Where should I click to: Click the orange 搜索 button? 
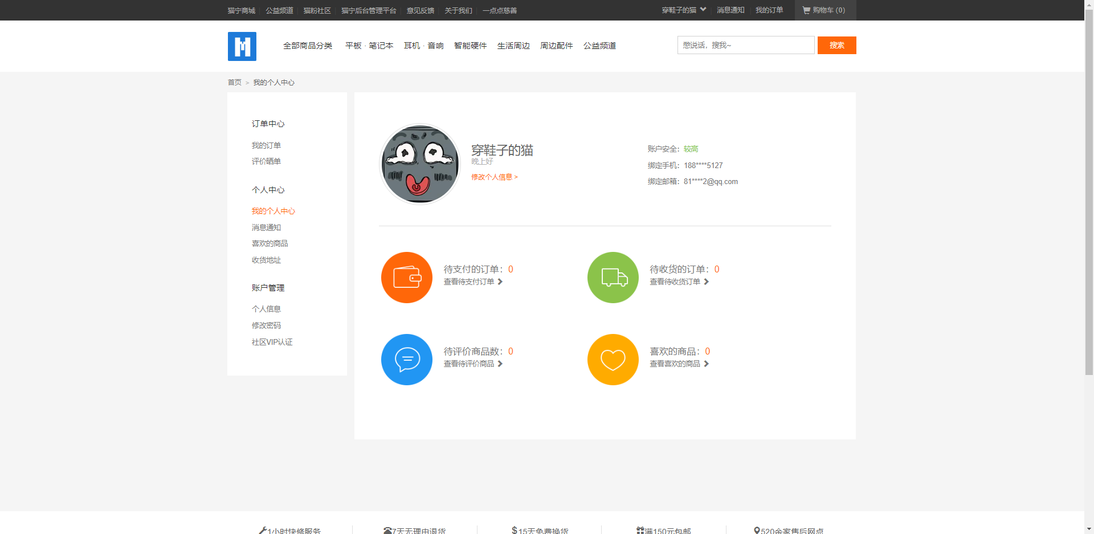(837, 45)
